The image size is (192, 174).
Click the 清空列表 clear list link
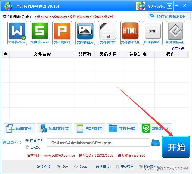click(178, 48)
